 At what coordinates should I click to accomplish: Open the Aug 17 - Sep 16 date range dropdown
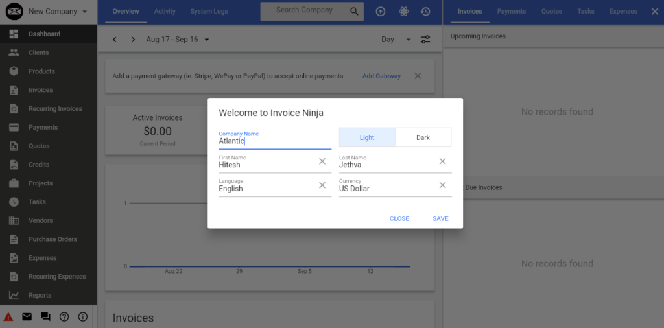coord(178,40)
